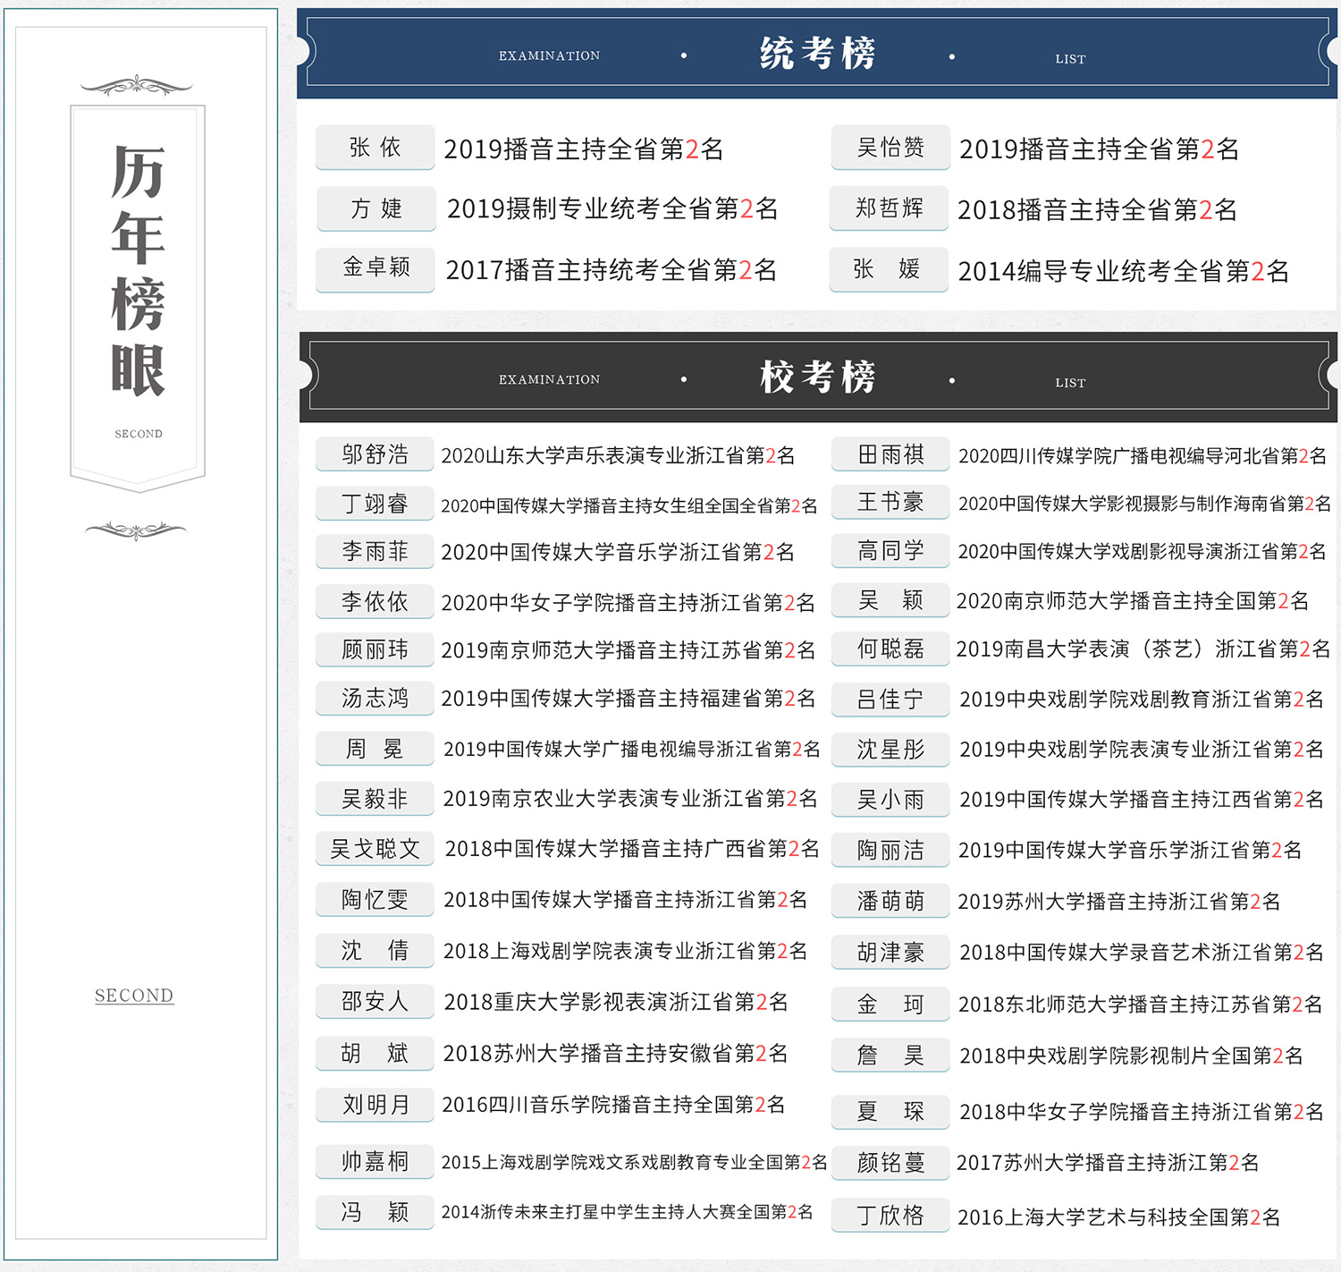
Task: Click the 吴毅非 name tag
Action: [x=375, y=799]
